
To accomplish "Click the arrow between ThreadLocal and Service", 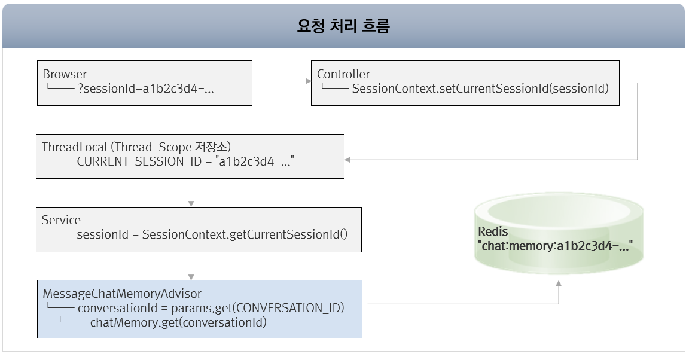I will 191,192.
